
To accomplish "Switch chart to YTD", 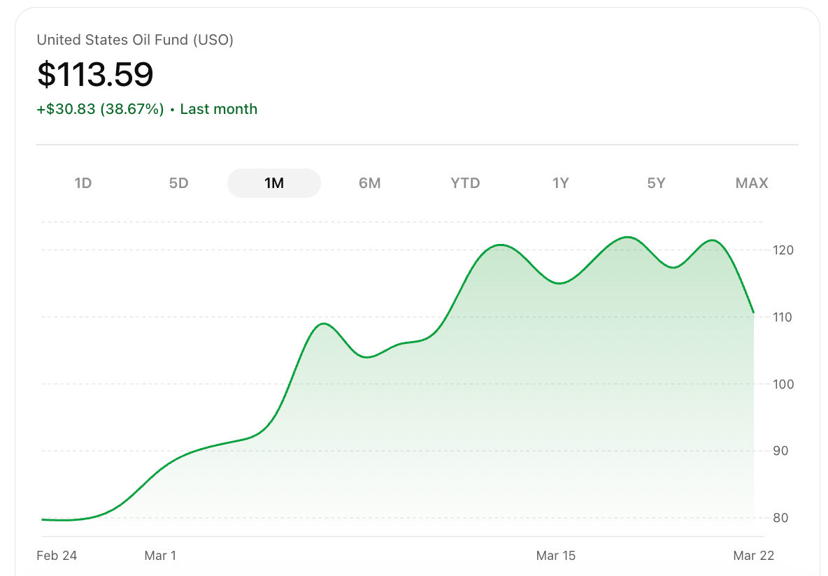I will click(x=465, y=183).
